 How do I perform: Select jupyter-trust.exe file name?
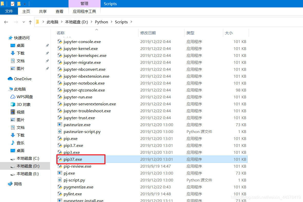tap(79, 118)
